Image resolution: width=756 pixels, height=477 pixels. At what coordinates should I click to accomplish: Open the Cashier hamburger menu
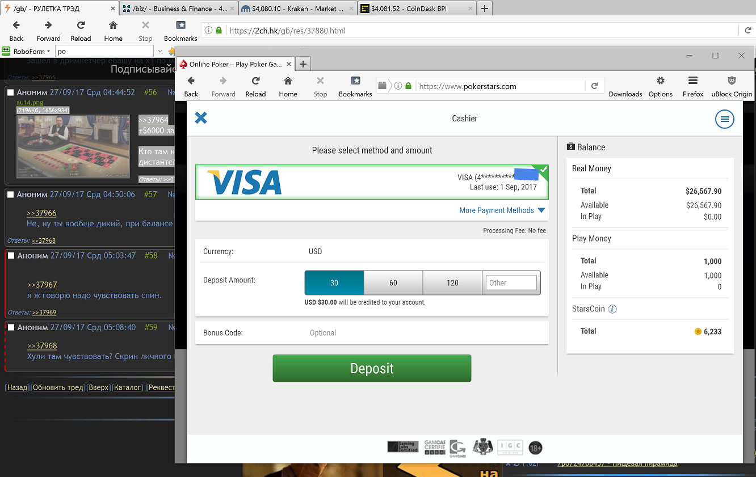(725, 119)
